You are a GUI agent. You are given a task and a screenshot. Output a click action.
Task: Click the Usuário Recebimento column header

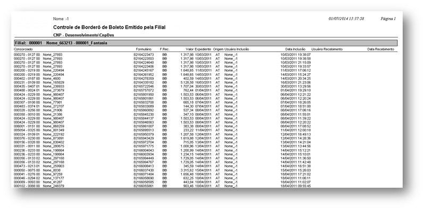coord(327,49)
